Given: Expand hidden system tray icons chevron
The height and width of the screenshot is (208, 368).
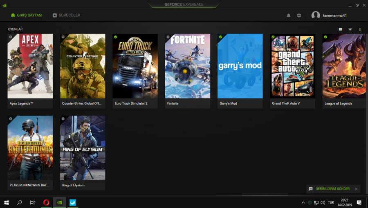Looking at the screenshot, I should tap(303, 203).
